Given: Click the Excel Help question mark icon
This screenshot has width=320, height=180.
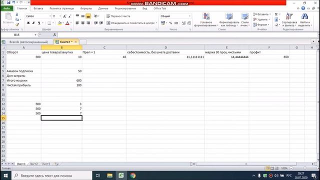Looking at the screenshot, I should [x=303, y=8].
